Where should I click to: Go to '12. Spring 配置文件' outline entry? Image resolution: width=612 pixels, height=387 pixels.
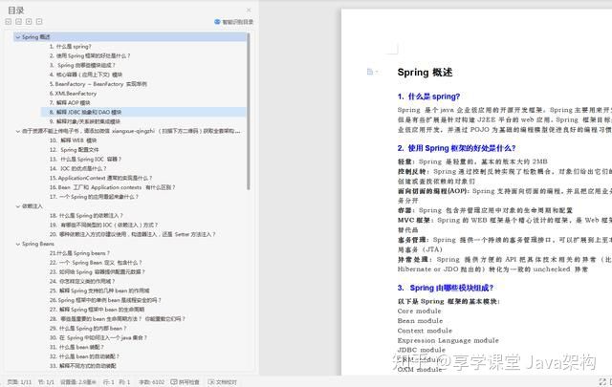point(75,150)
